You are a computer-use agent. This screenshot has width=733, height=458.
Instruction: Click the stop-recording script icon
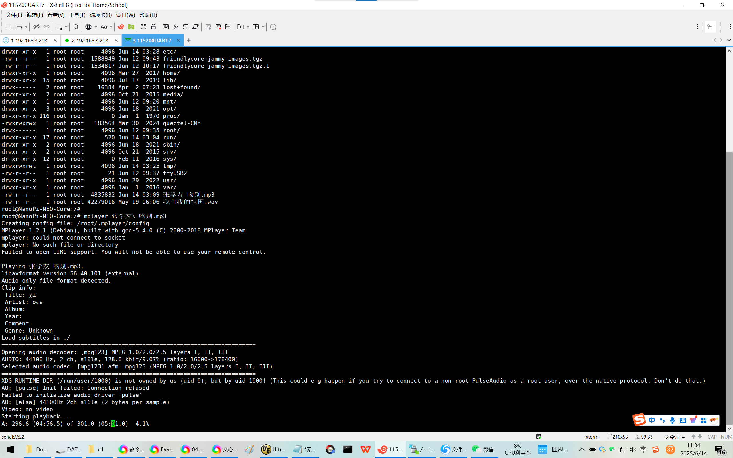click(218, 27)
